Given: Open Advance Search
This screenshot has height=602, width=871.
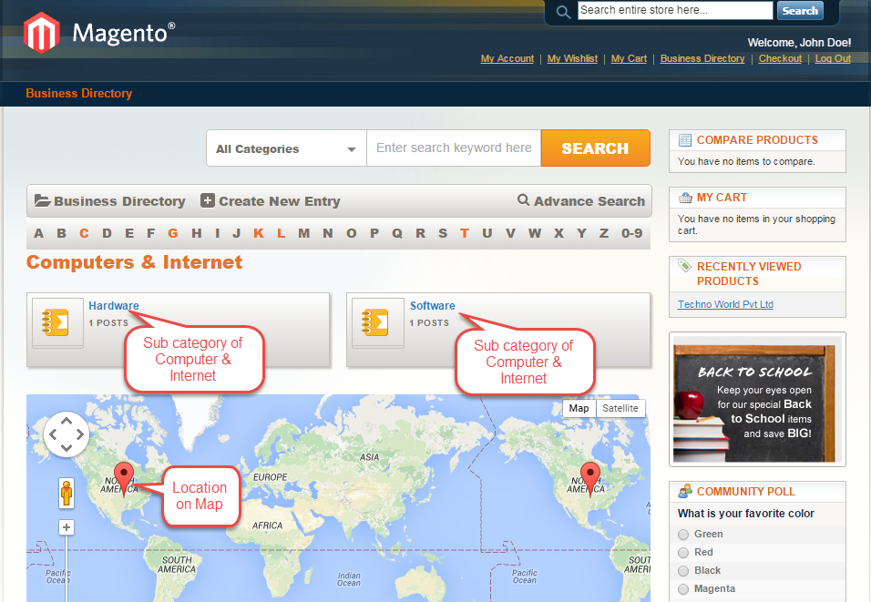Looking at the screenshot, I should [x=581, y=201].
